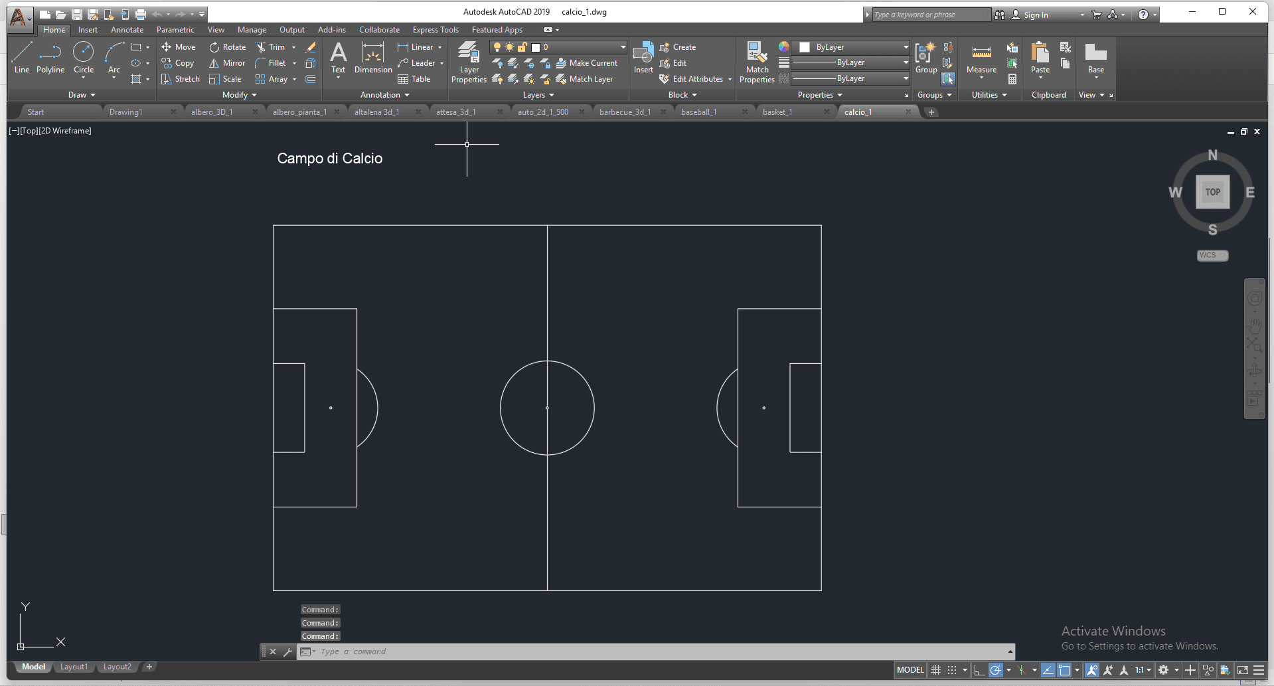
Task: Open the layer name dropdown list
Action: (623, 47)
